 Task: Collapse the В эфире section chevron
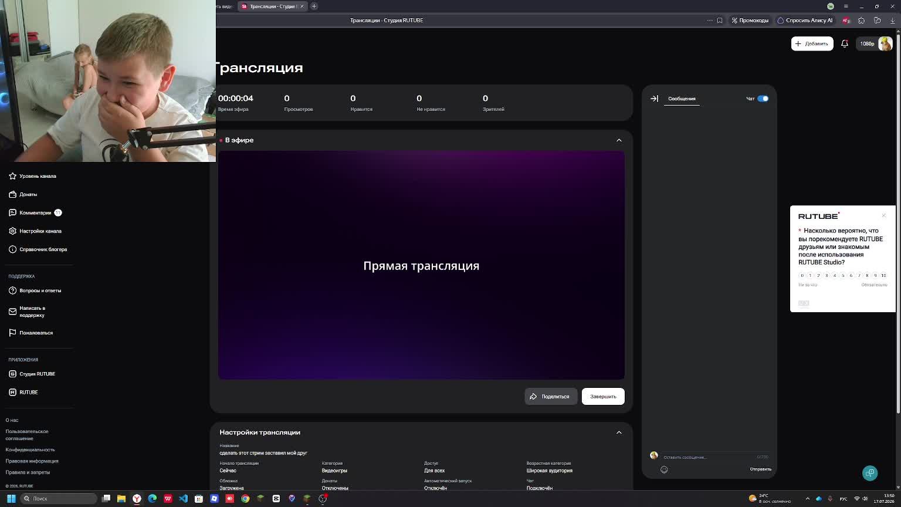pos(619,140)
